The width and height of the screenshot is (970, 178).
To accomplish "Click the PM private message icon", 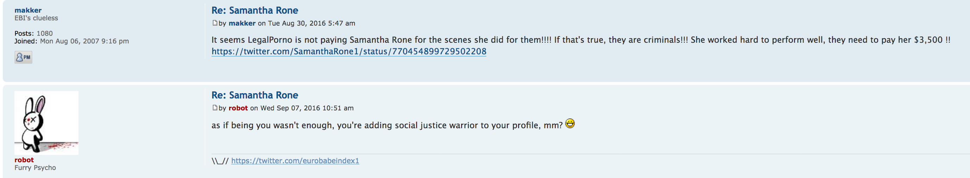I will click(x=23, y=57).
